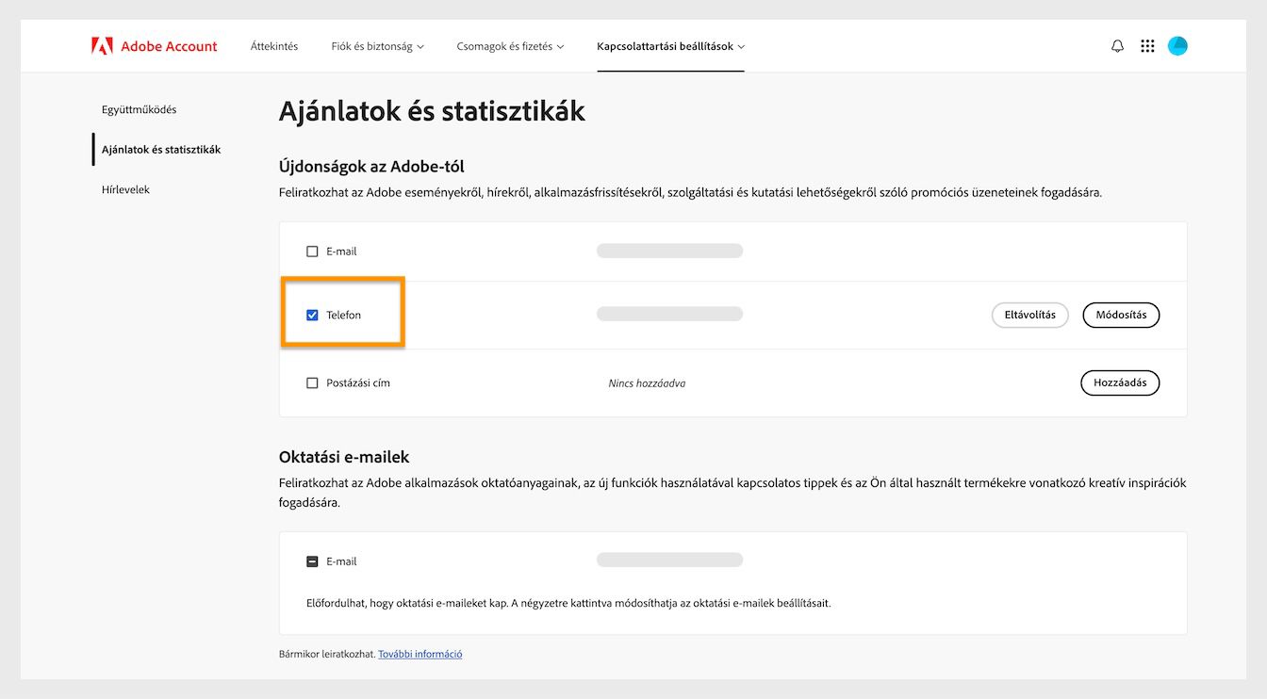Open Hírlevelek in the sidebar
The height and width of the screenshot is (699, 1267).
click(x=125, y=189)
